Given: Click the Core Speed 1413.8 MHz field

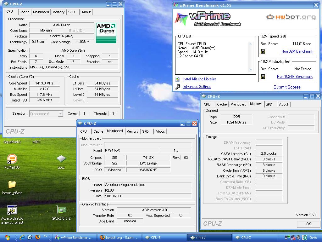Looking at the screenshot, I should [x=44, y=83].
